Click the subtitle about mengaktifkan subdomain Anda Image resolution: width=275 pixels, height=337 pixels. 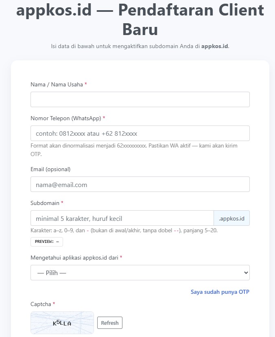pos(140,46)
